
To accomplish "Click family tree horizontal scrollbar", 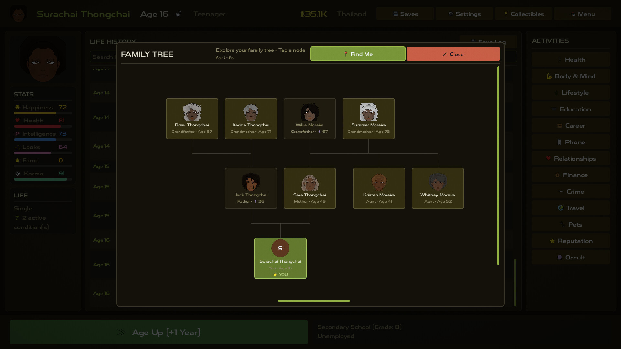I will click(314, 301).
